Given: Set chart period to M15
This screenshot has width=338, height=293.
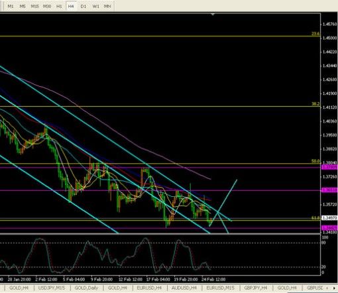Looking at the screenshot, I should click(x=34, y=7).
